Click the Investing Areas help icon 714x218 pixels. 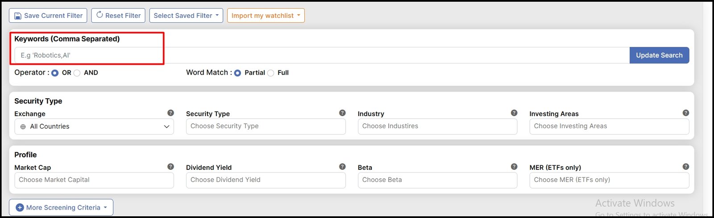coord(686,113)
